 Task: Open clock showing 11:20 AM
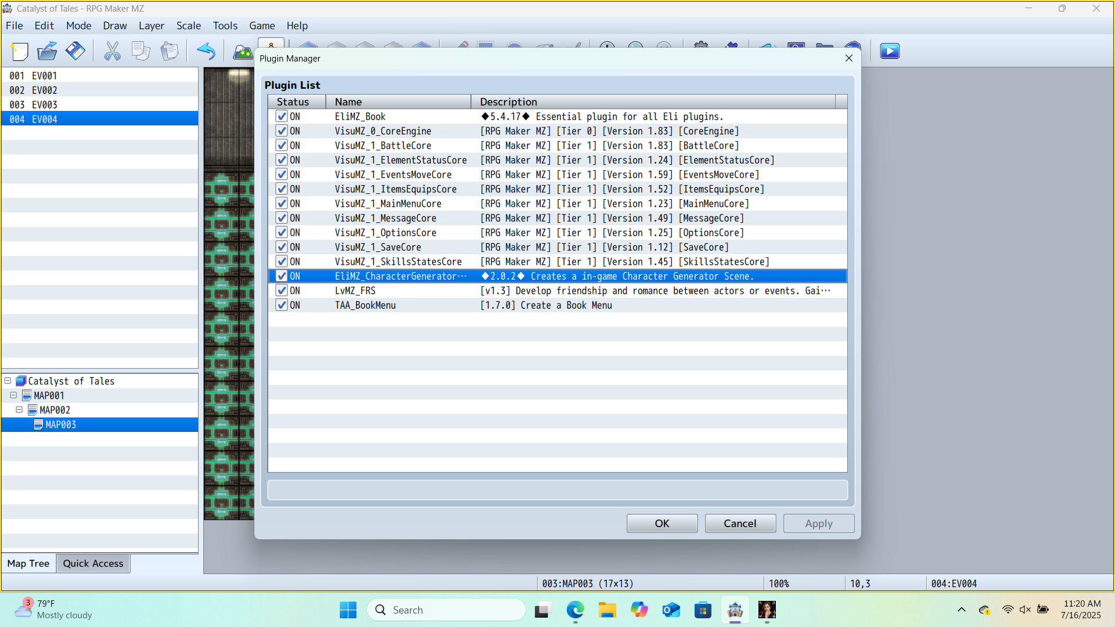coord(1081,610)
